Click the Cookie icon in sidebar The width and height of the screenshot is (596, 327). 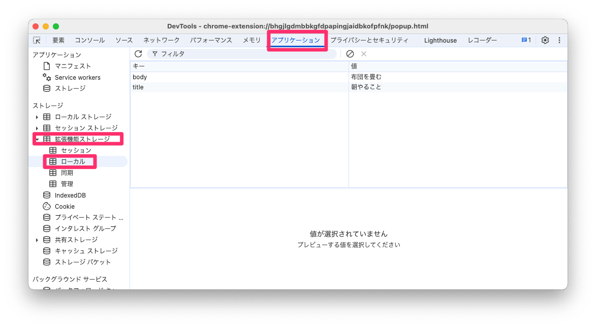[47, 206]
